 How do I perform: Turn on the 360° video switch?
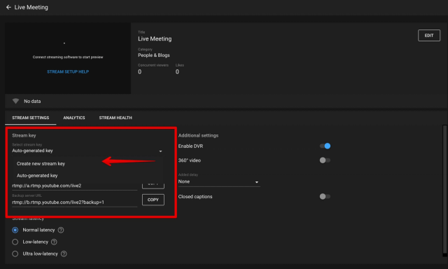pyautogui.click(x=325, y=160)
